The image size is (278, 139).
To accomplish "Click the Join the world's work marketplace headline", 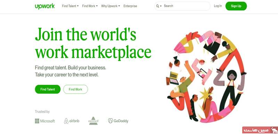I will tap(93, 43).
